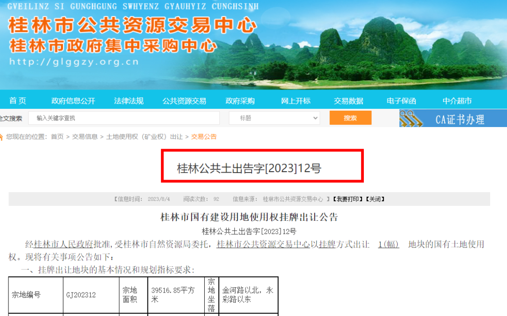
Task: Open 公共资源交易 navigation item
Action: 184,101
